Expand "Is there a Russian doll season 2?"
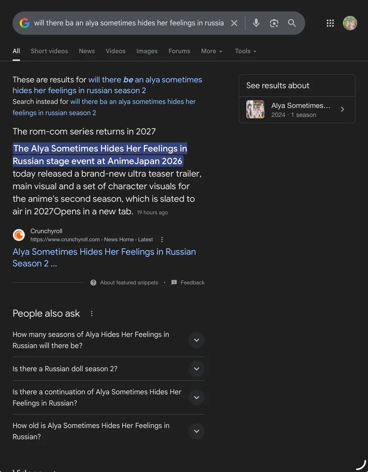The width and height of the screenshot is (368, 472). [x=196, y=369]
